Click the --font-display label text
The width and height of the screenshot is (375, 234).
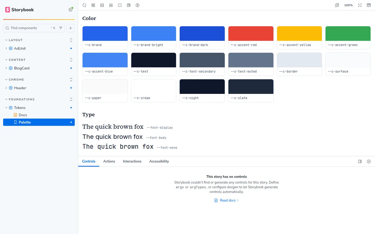click(x=160, y=128)
